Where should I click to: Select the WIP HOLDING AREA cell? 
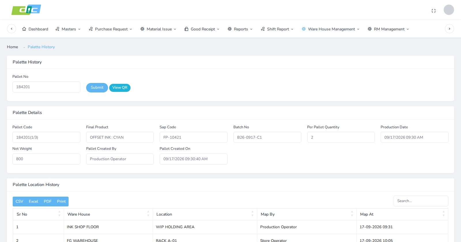[205, 227]
